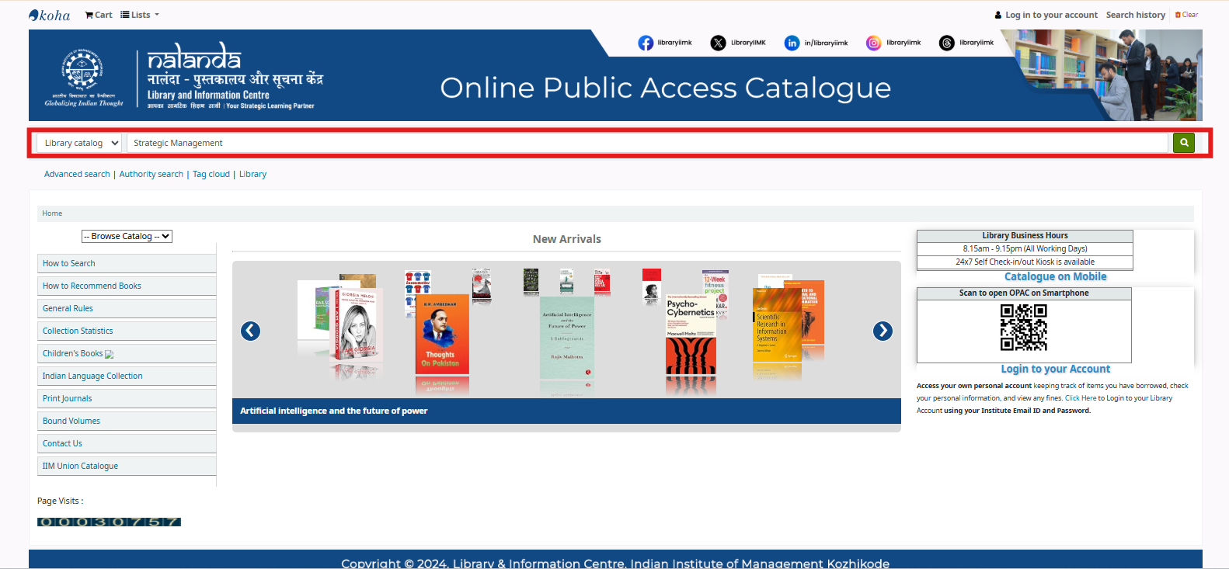Screen dimensions: 1229x569
Task: Open the Threads libraryiimk icon
Action: click(x=946, y=43)
